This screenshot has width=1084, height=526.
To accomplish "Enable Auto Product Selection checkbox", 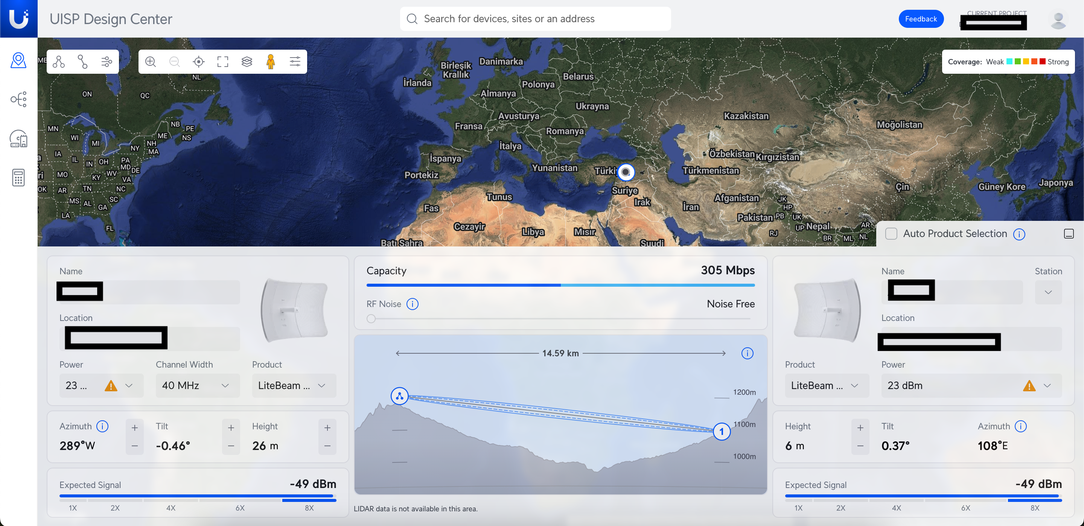I will click(x=891, y=234).
